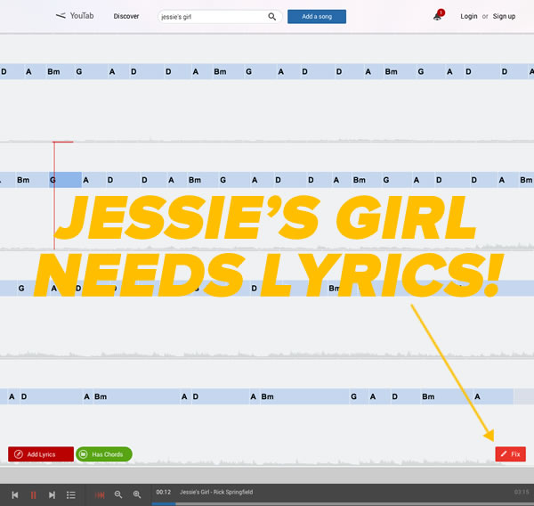Zoom in the chord timeline
The image size is (534, 506).
point(137,494)
